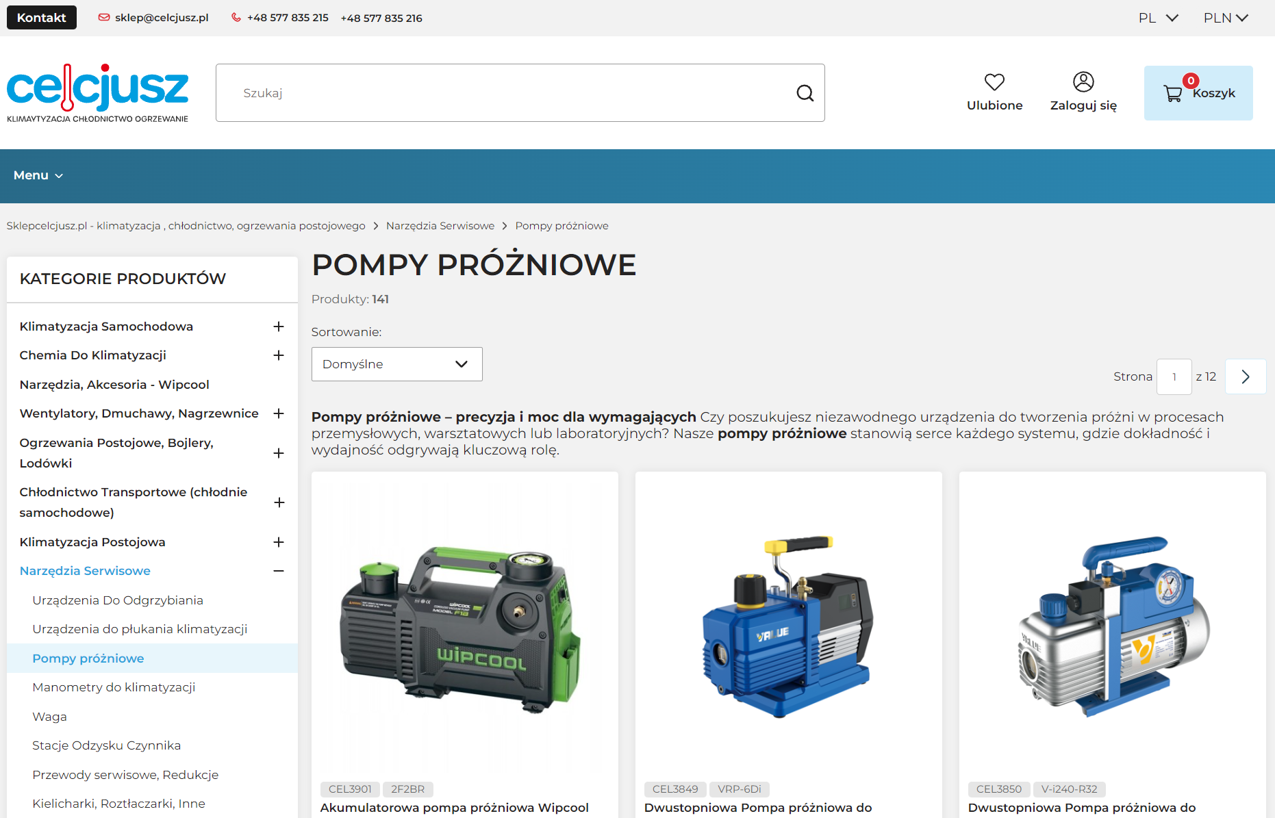
Task: Expand Wentylatory, Dmuchawy, Nagrzewnice plus icon
Action: [279, 413]
